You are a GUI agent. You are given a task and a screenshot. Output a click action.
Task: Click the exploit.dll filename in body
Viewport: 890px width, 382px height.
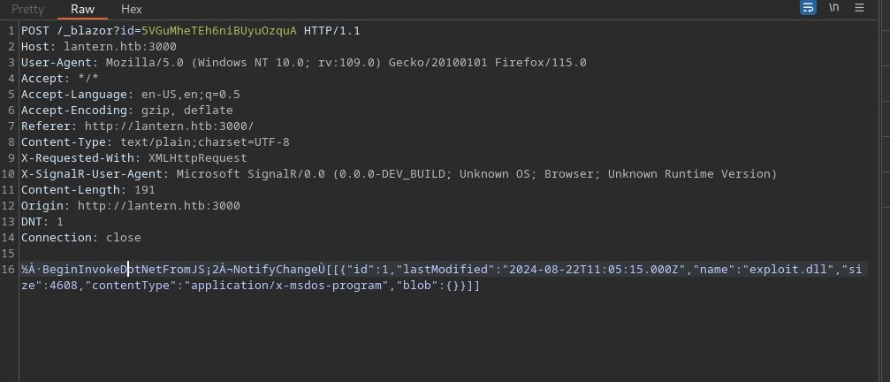[x=799, y=269]
